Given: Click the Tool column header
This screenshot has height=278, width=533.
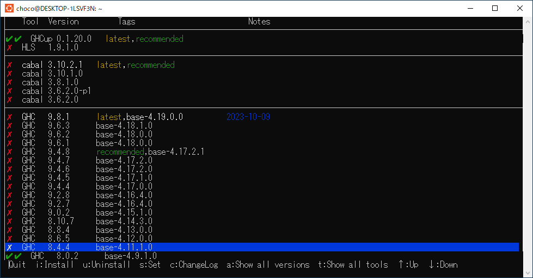Looking at the screenshot, I should (x=30, y=21).
